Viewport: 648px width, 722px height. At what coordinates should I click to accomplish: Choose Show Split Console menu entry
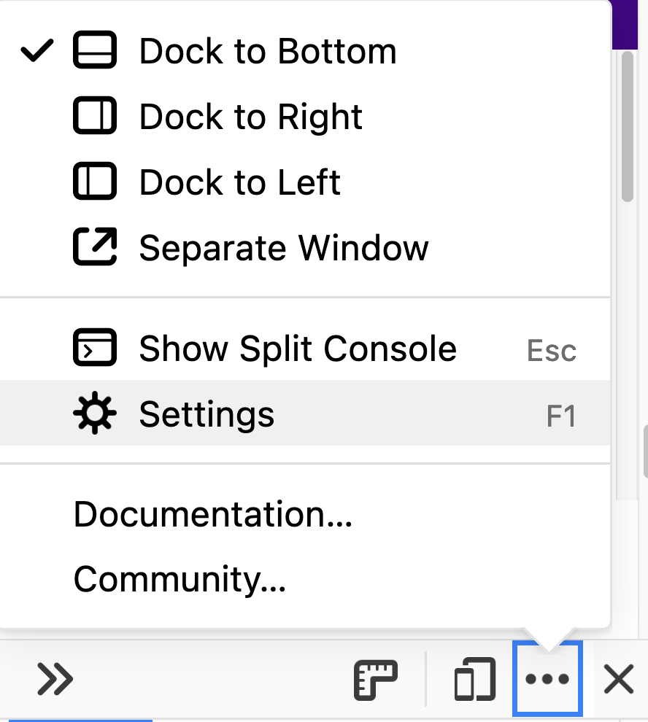click(x=298, y=348)
